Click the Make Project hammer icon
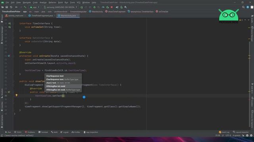Screen dimensions: 254x142 coord(25,7)
